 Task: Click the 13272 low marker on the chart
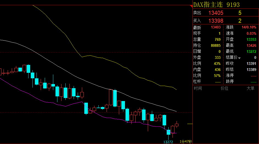168,142
